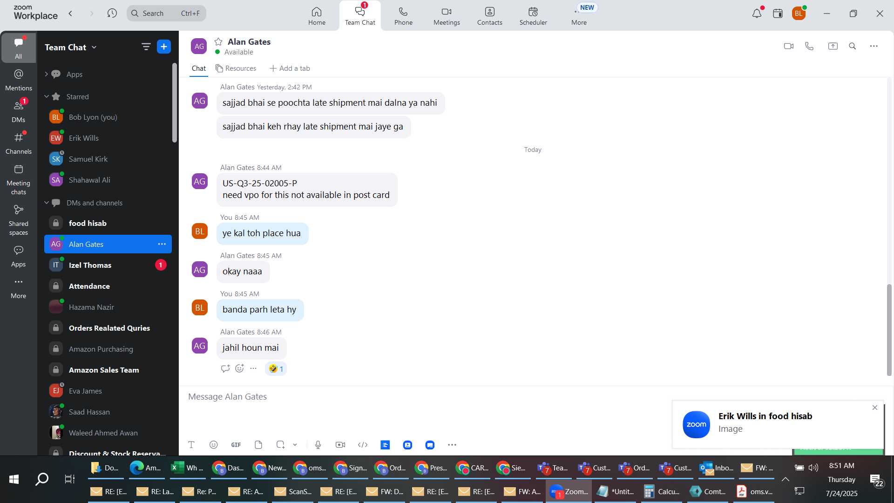Open the Attendance channel

108,286
